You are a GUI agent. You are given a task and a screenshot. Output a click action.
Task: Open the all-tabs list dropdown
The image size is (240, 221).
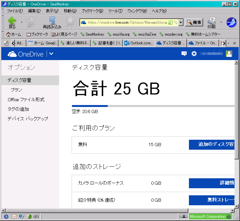click(x=228, y=43)
